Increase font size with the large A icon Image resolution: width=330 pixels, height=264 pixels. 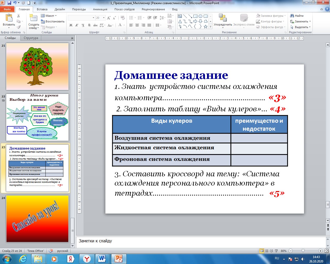[x=109, y=18]
